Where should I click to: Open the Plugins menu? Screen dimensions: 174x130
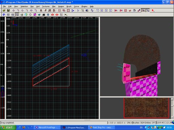point(84,6)
